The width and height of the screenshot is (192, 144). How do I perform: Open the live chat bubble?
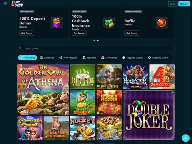pos(186,138)
